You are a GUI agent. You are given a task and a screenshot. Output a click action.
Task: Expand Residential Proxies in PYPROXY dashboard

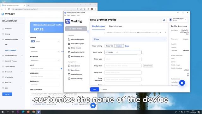[13, 39]
